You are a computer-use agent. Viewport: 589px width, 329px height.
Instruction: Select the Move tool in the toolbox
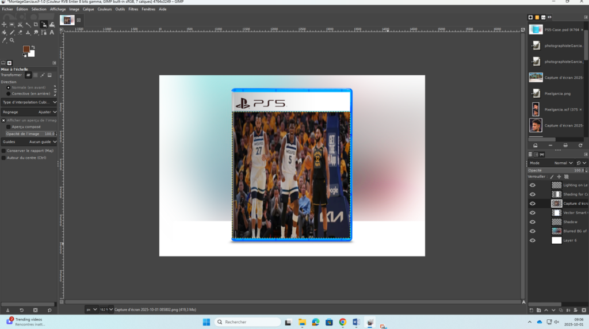point(5,25)
